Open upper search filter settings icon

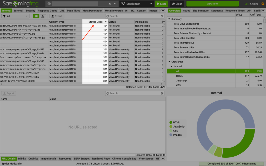(x=162, y=16)
